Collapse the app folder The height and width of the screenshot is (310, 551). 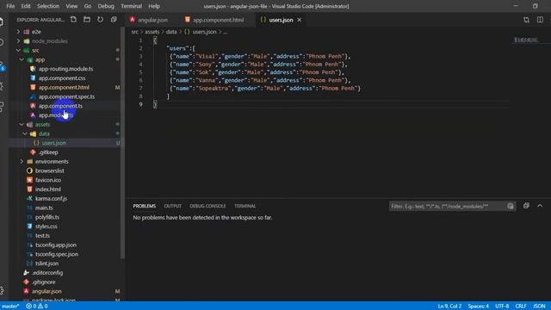tap(22, 59)
